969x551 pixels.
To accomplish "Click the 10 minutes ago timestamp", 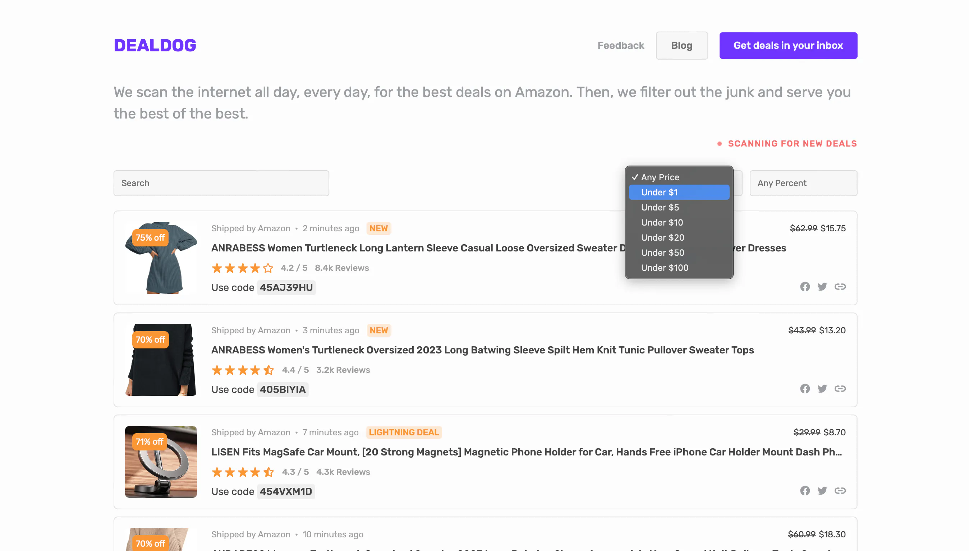I will 332,534.
